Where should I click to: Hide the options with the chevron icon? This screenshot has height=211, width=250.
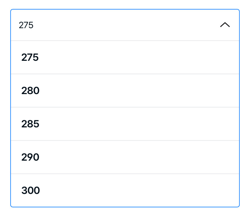tap(225, 25)
